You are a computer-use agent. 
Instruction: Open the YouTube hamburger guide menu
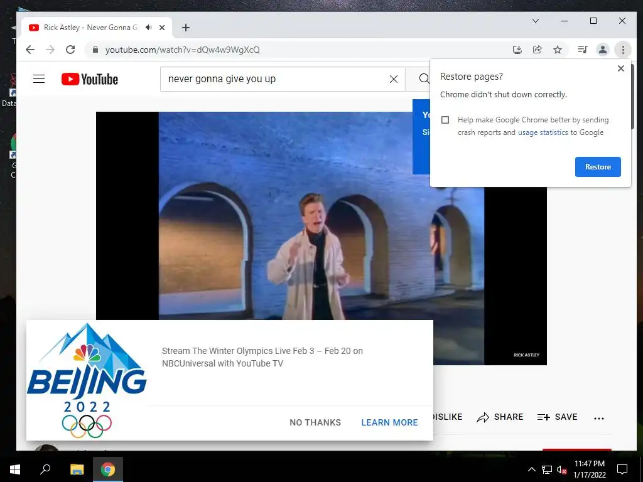pos(39,78)
